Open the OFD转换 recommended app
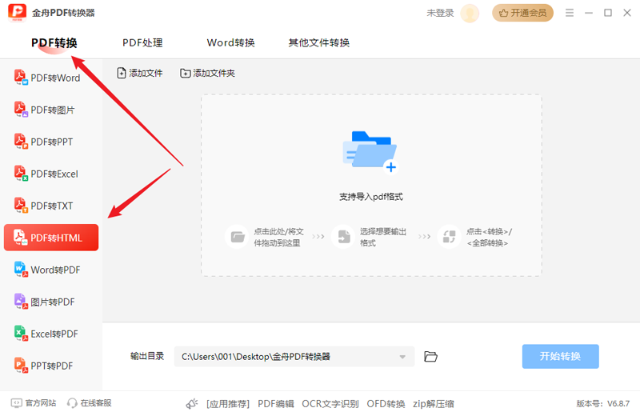Image resolution: width=640 pixels, height=416 pixels. click(386, 404)
